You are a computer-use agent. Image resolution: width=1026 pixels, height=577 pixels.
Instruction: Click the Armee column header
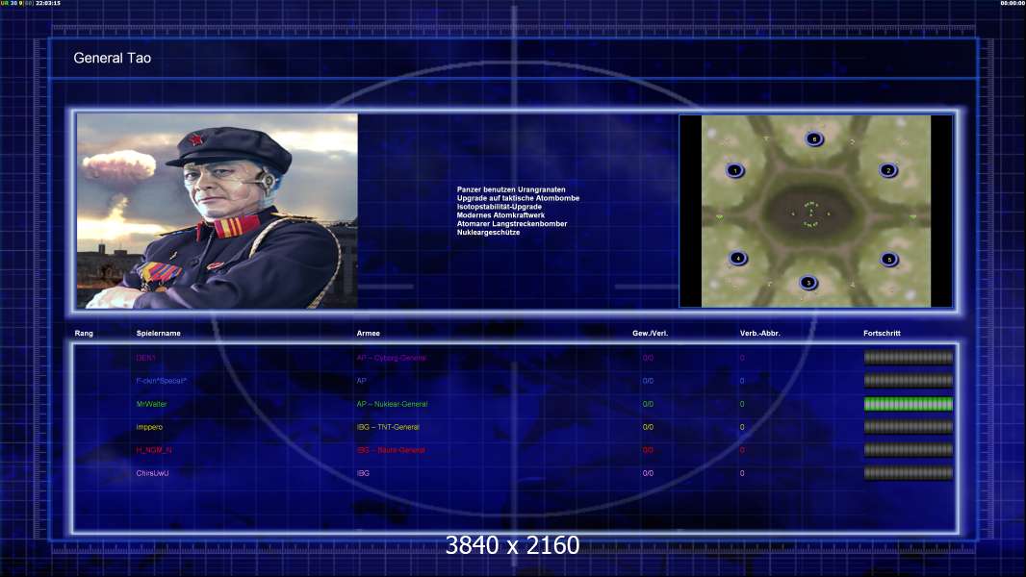(369, 334)
